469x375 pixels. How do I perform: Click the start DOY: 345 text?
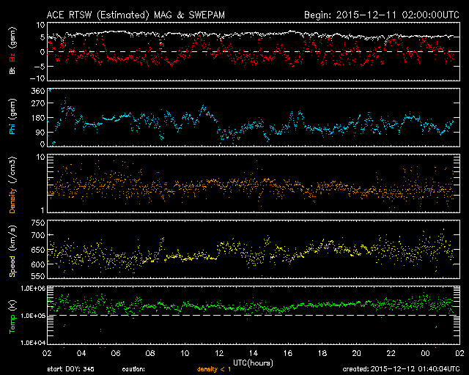pos(70,369)
